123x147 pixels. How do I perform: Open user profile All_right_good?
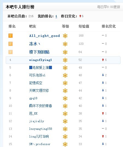pyautogui.click(x=45, y=36)
